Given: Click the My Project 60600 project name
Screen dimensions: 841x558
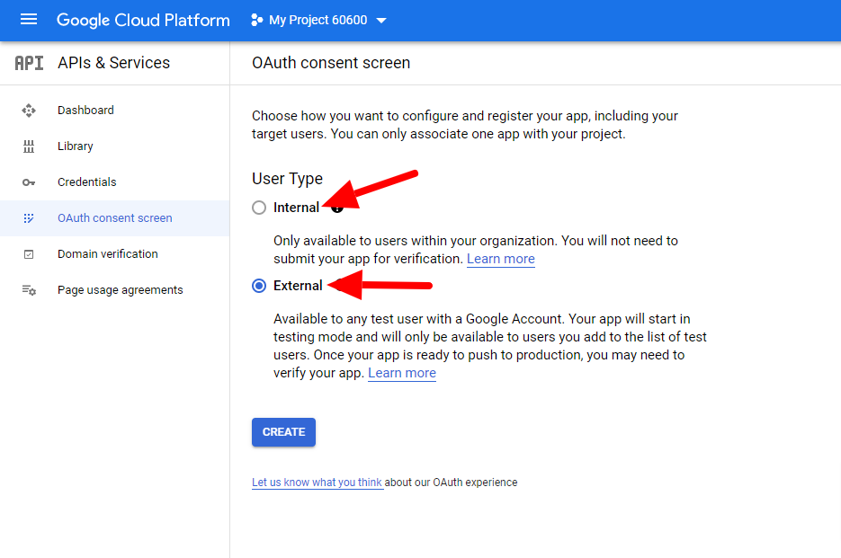Looking at the screenshot, I should [x=318, y=20].
